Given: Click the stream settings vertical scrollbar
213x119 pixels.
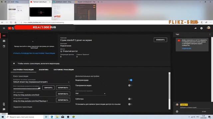Looking at the screenshot, I should (x=169, y=91).
